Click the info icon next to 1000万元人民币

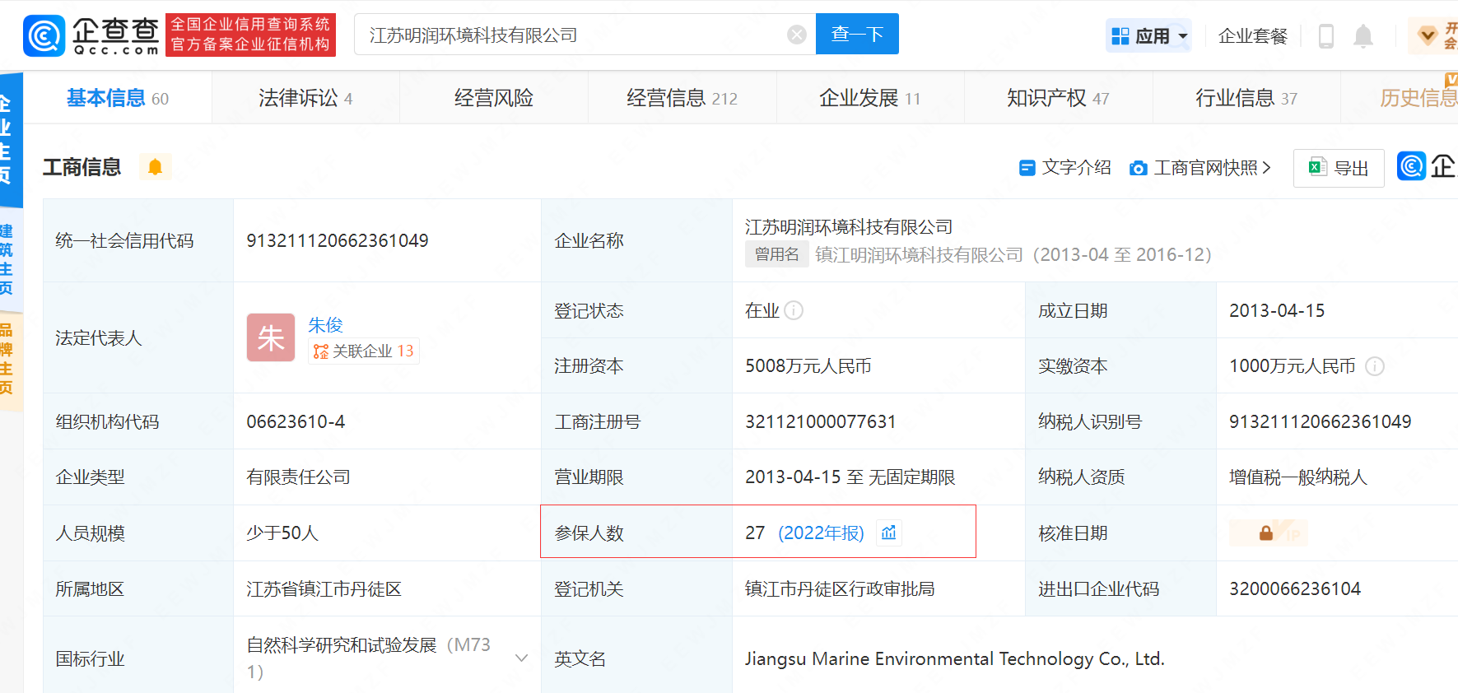click(1375, 366)
